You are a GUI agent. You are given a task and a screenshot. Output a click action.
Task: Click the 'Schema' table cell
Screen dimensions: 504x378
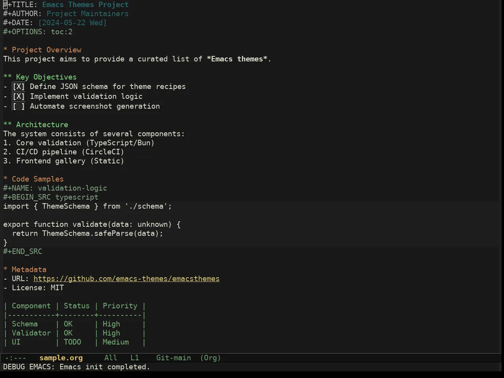(x=25, y=324)
